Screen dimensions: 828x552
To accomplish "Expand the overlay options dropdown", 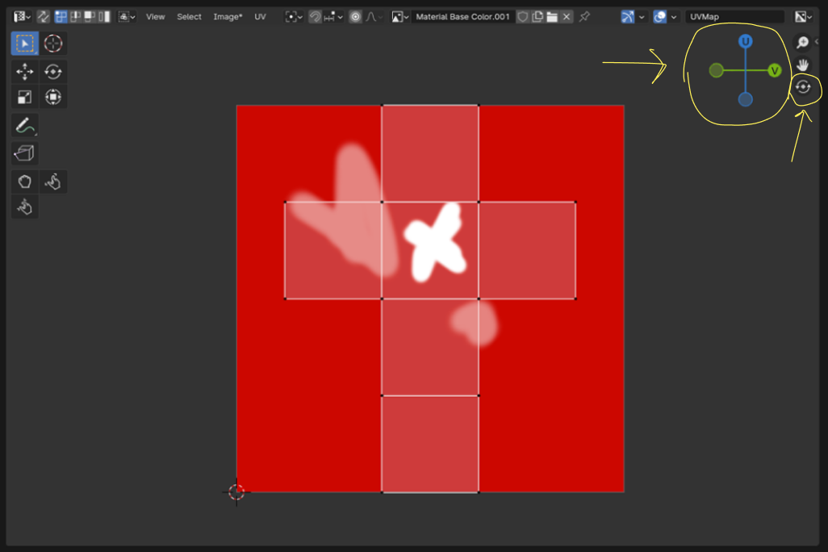I will coord(674,16).
